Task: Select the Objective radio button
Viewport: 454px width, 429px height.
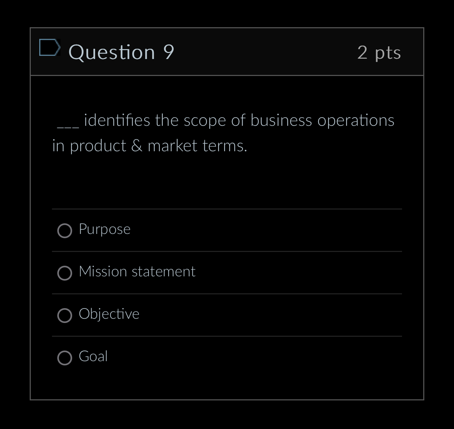Action: (64, 316)
